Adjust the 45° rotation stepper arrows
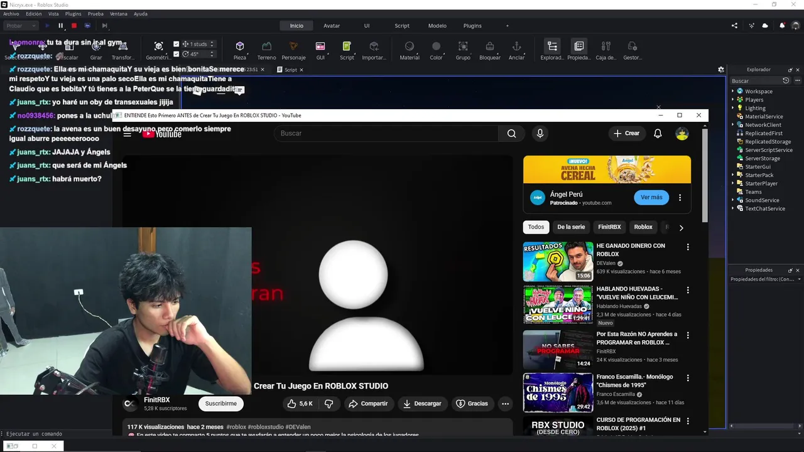Viewport: 804px width, 452px height. coord(212,54)
